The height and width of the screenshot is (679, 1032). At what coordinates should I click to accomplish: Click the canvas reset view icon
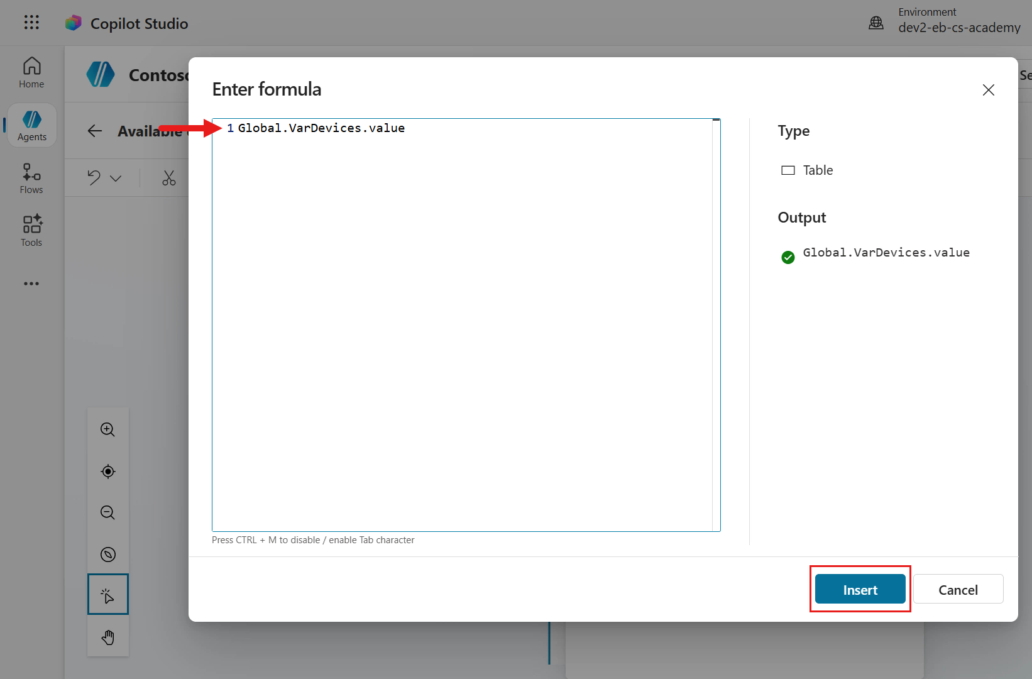pyautogui.click(x=108, y=554)
